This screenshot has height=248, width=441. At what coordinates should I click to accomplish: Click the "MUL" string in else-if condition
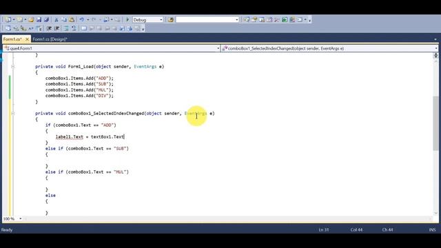[x=120, y=172]
